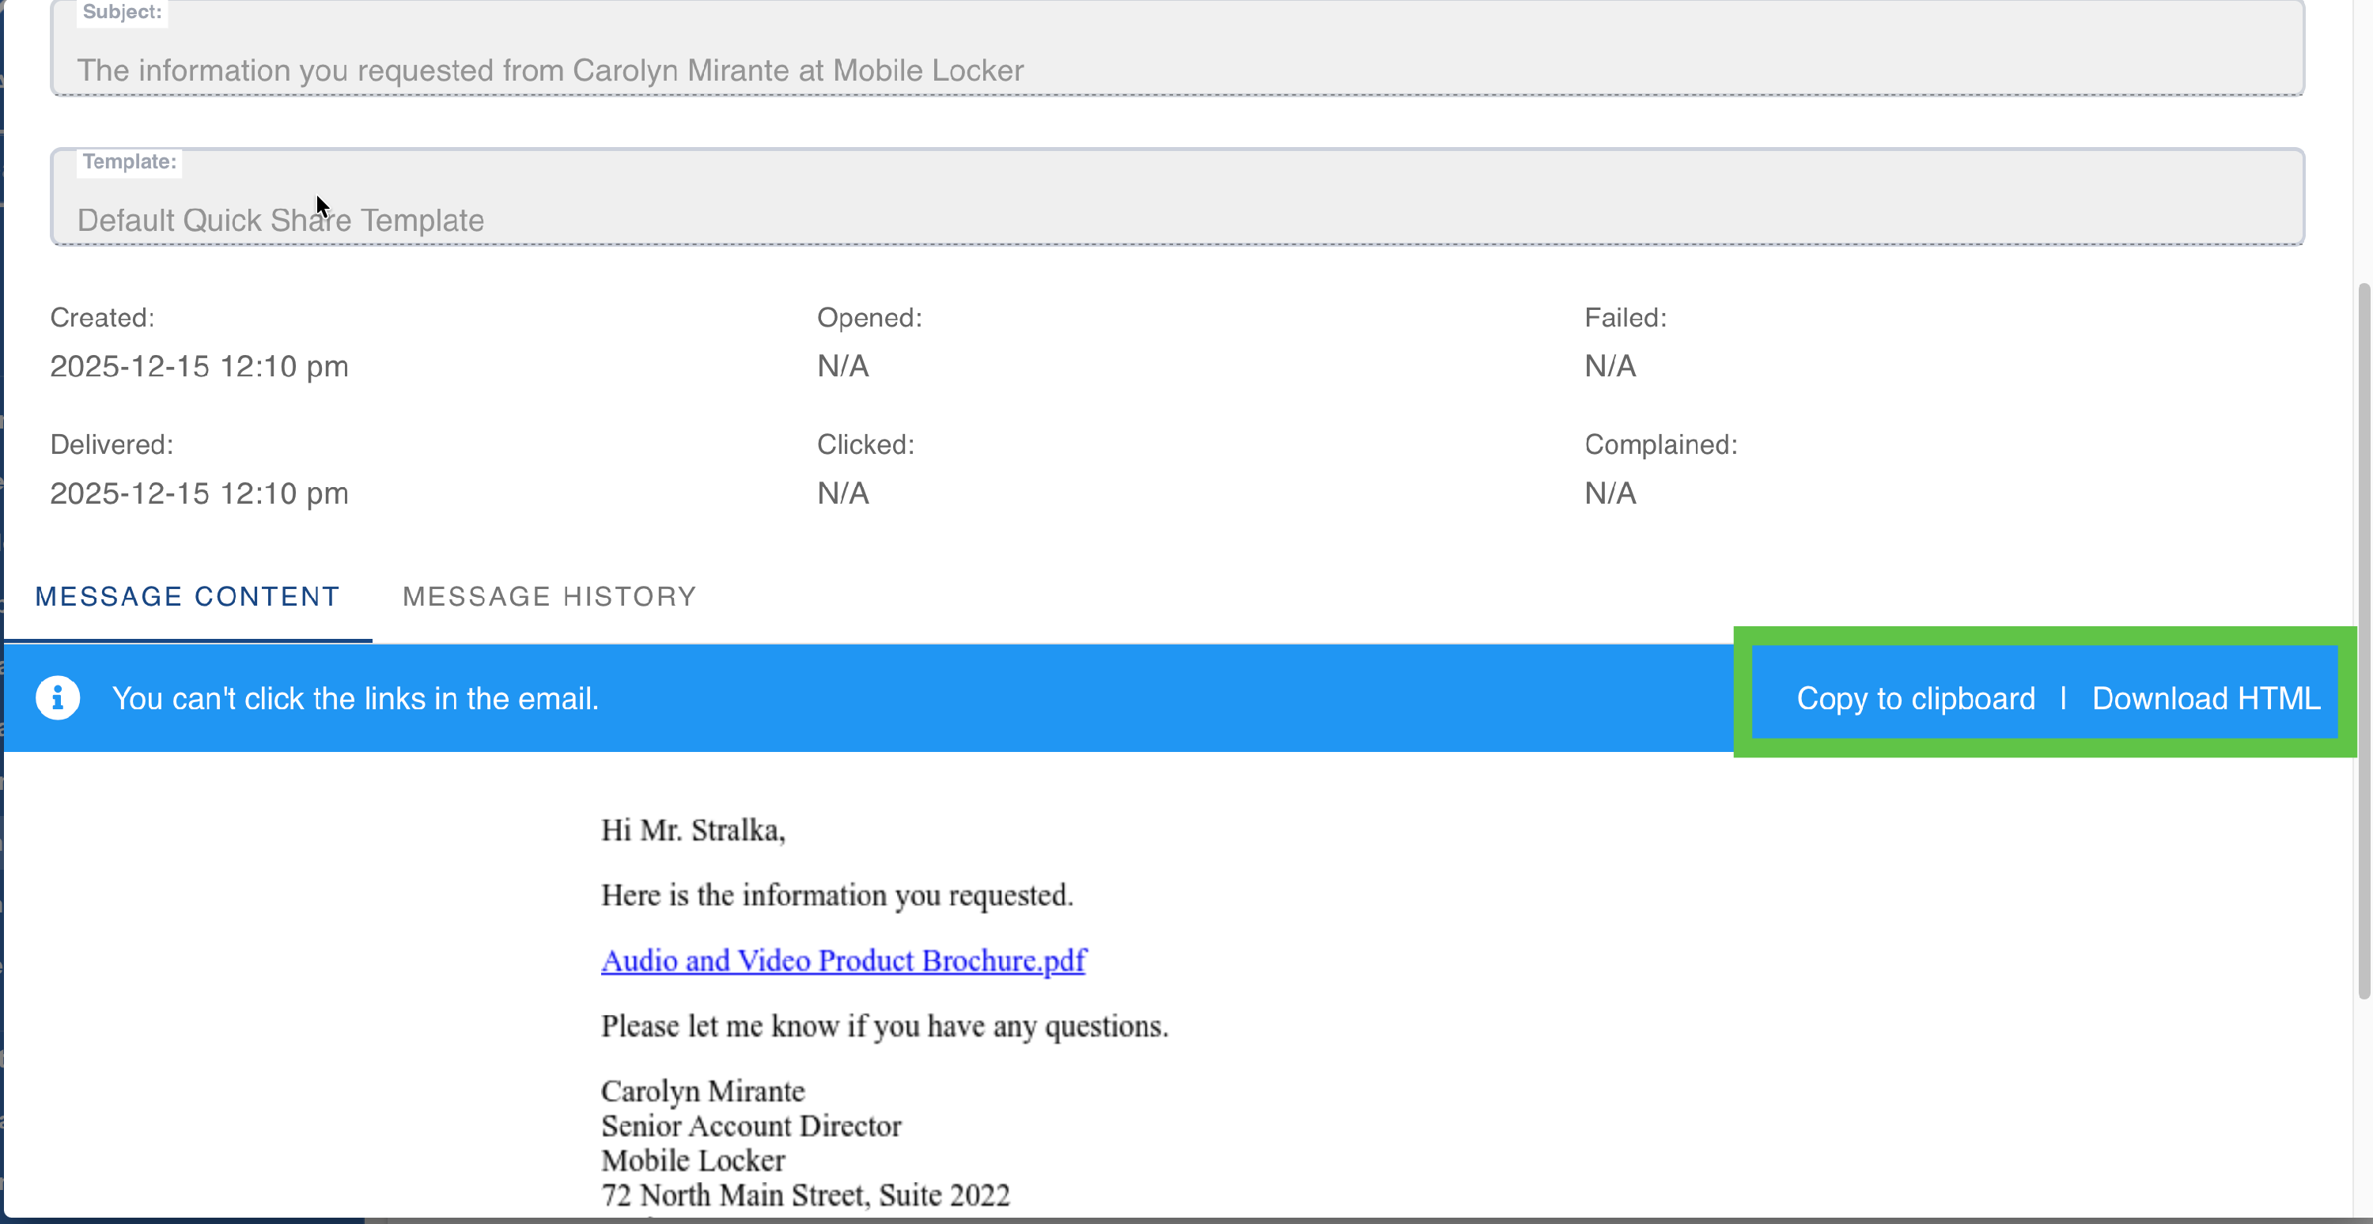Click the Opened N/A value
This screenshot has width=2373, height=1224.
(x=842, y=367)
